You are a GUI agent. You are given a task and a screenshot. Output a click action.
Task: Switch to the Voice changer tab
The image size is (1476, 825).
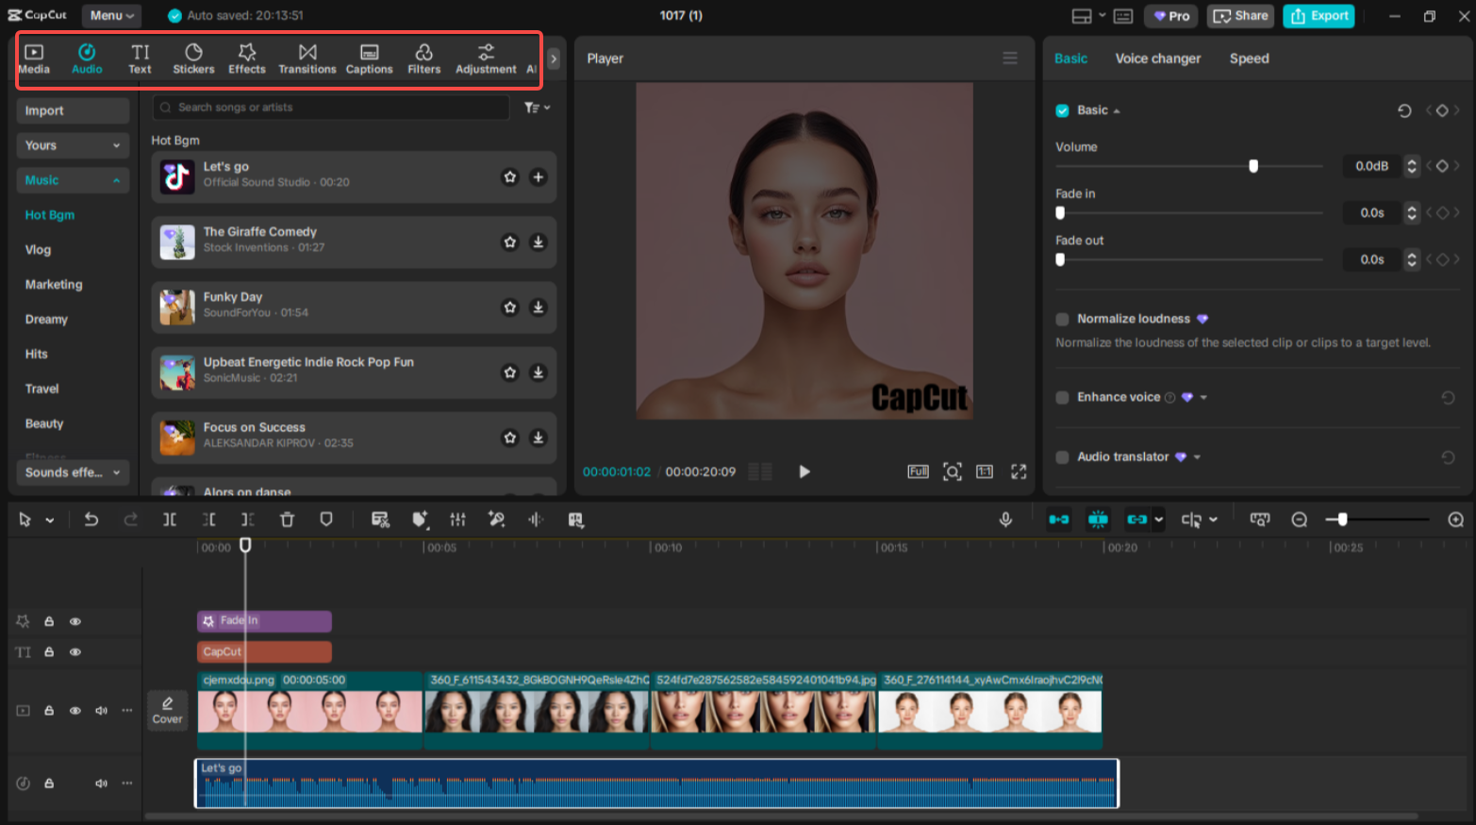pyautogui.click(x=1157, y=58)
